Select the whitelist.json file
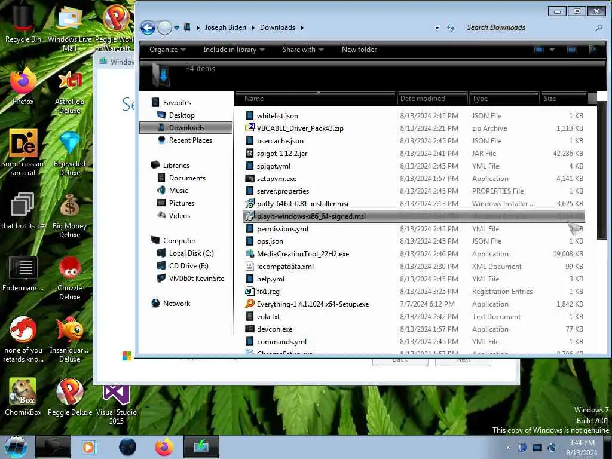 [414, 116]
